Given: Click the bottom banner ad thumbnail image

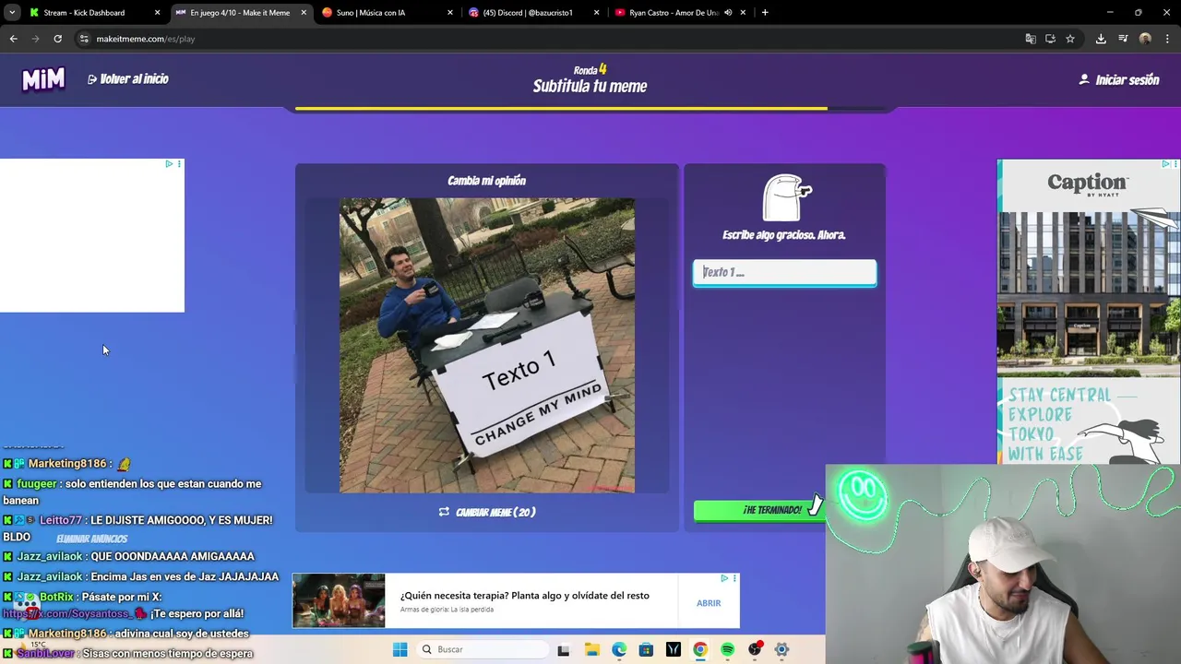Looking at the screenshot, I should [x=339, y=600].
